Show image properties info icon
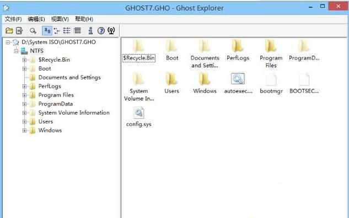Viewport: 349px width, 218px height. 90,30
